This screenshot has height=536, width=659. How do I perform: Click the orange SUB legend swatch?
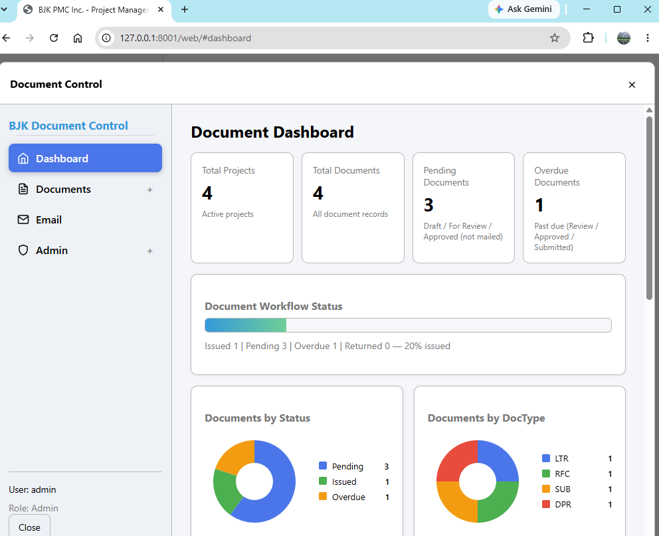point(546,489)
